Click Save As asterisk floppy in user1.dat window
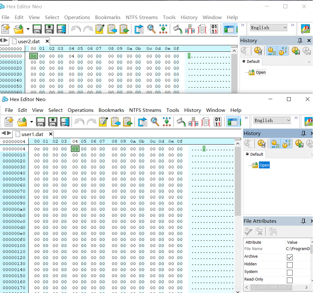 [x=53, y=121]
